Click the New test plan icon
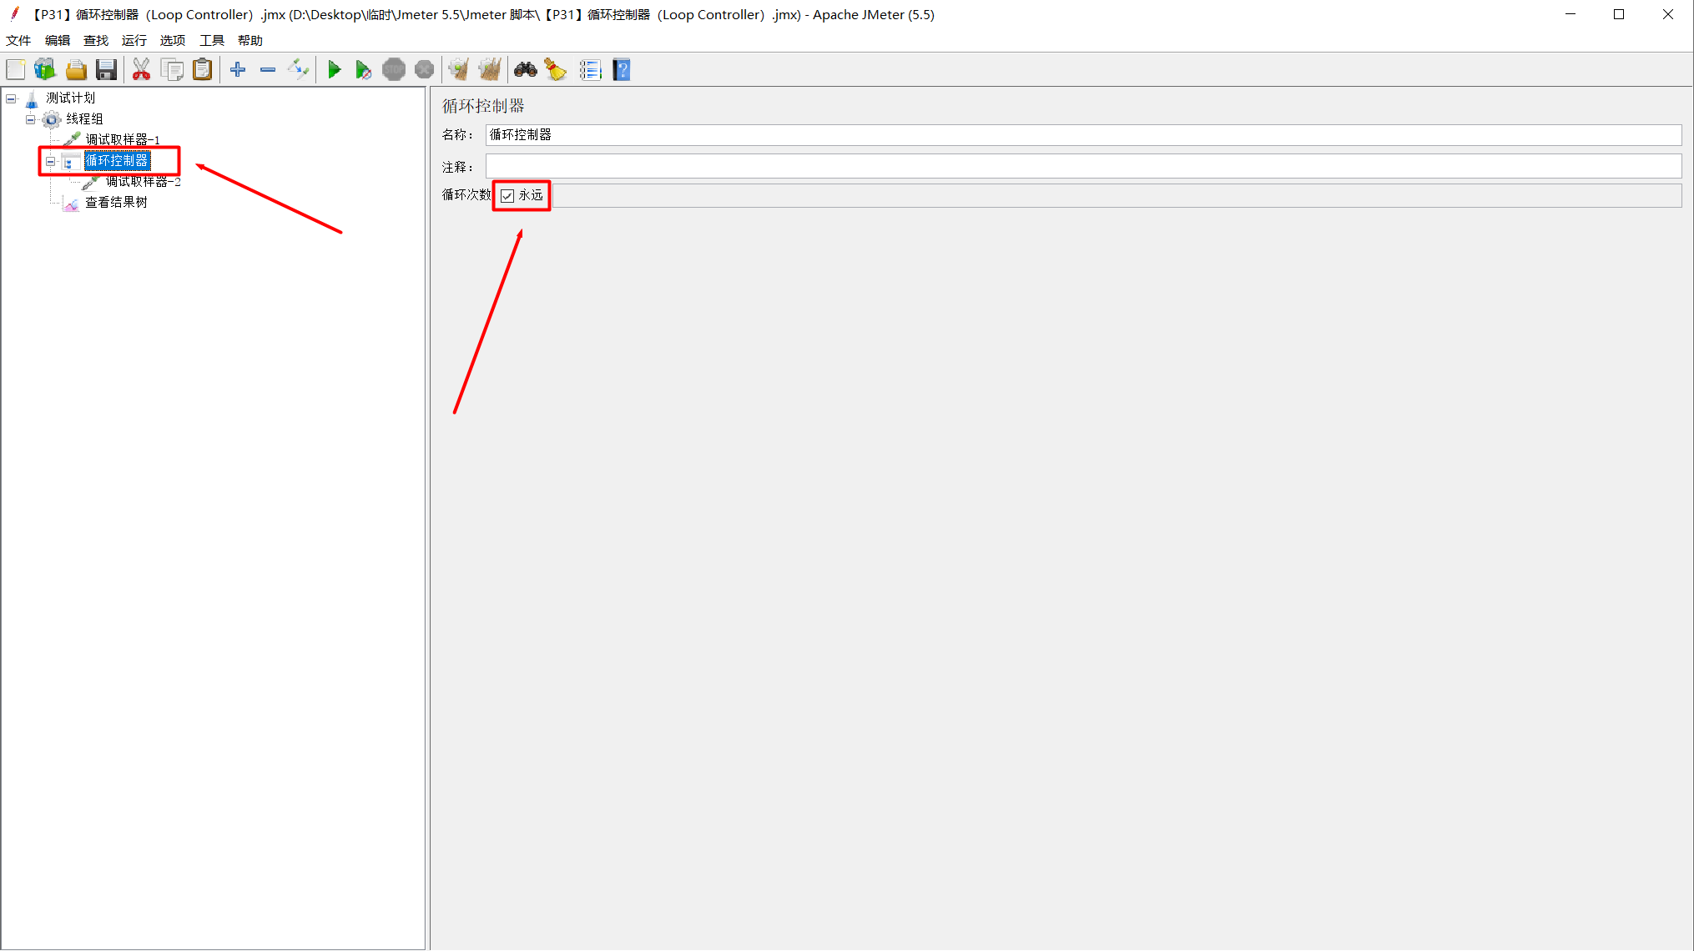 click(x=15, y=70)
